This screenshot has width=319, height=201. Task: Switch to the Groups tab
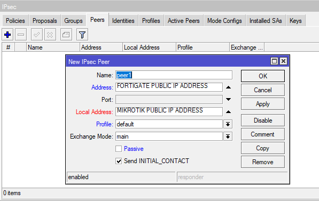pyautogui.click(x=73, y=21)
